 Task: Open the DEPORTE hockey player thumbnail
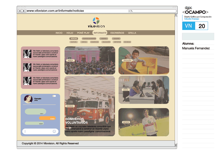(x=143, y=122)
